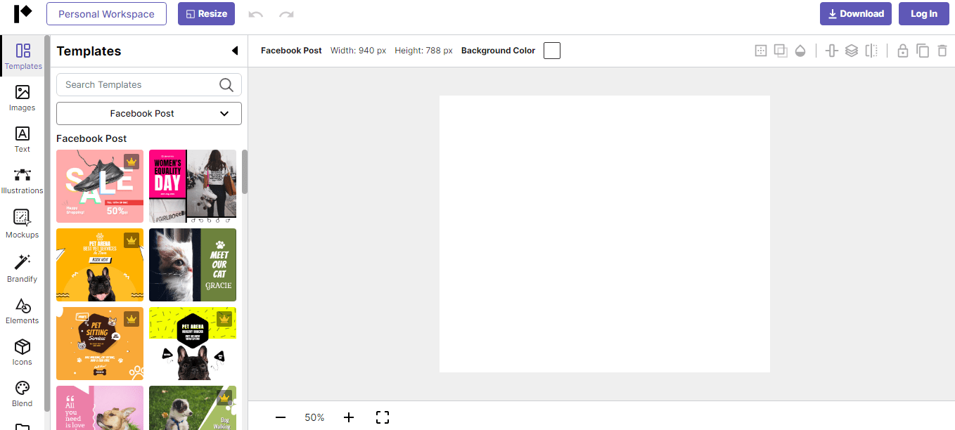Open the Mockups panel
This screenshot has height=430, width=955.
23,223
